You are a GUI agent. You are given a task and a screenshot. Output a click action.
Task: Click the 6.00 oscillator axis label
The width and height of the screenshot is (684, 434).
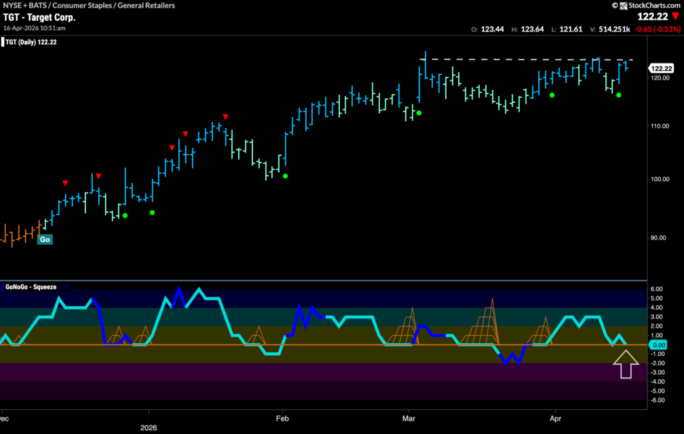click(657, 289)
